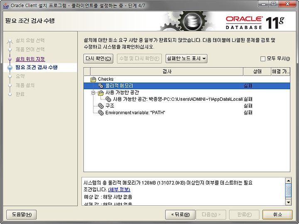This screenshot has width=299, height=224.
Task: Cancel installation with 취소 button
Action: coord(277,214)
